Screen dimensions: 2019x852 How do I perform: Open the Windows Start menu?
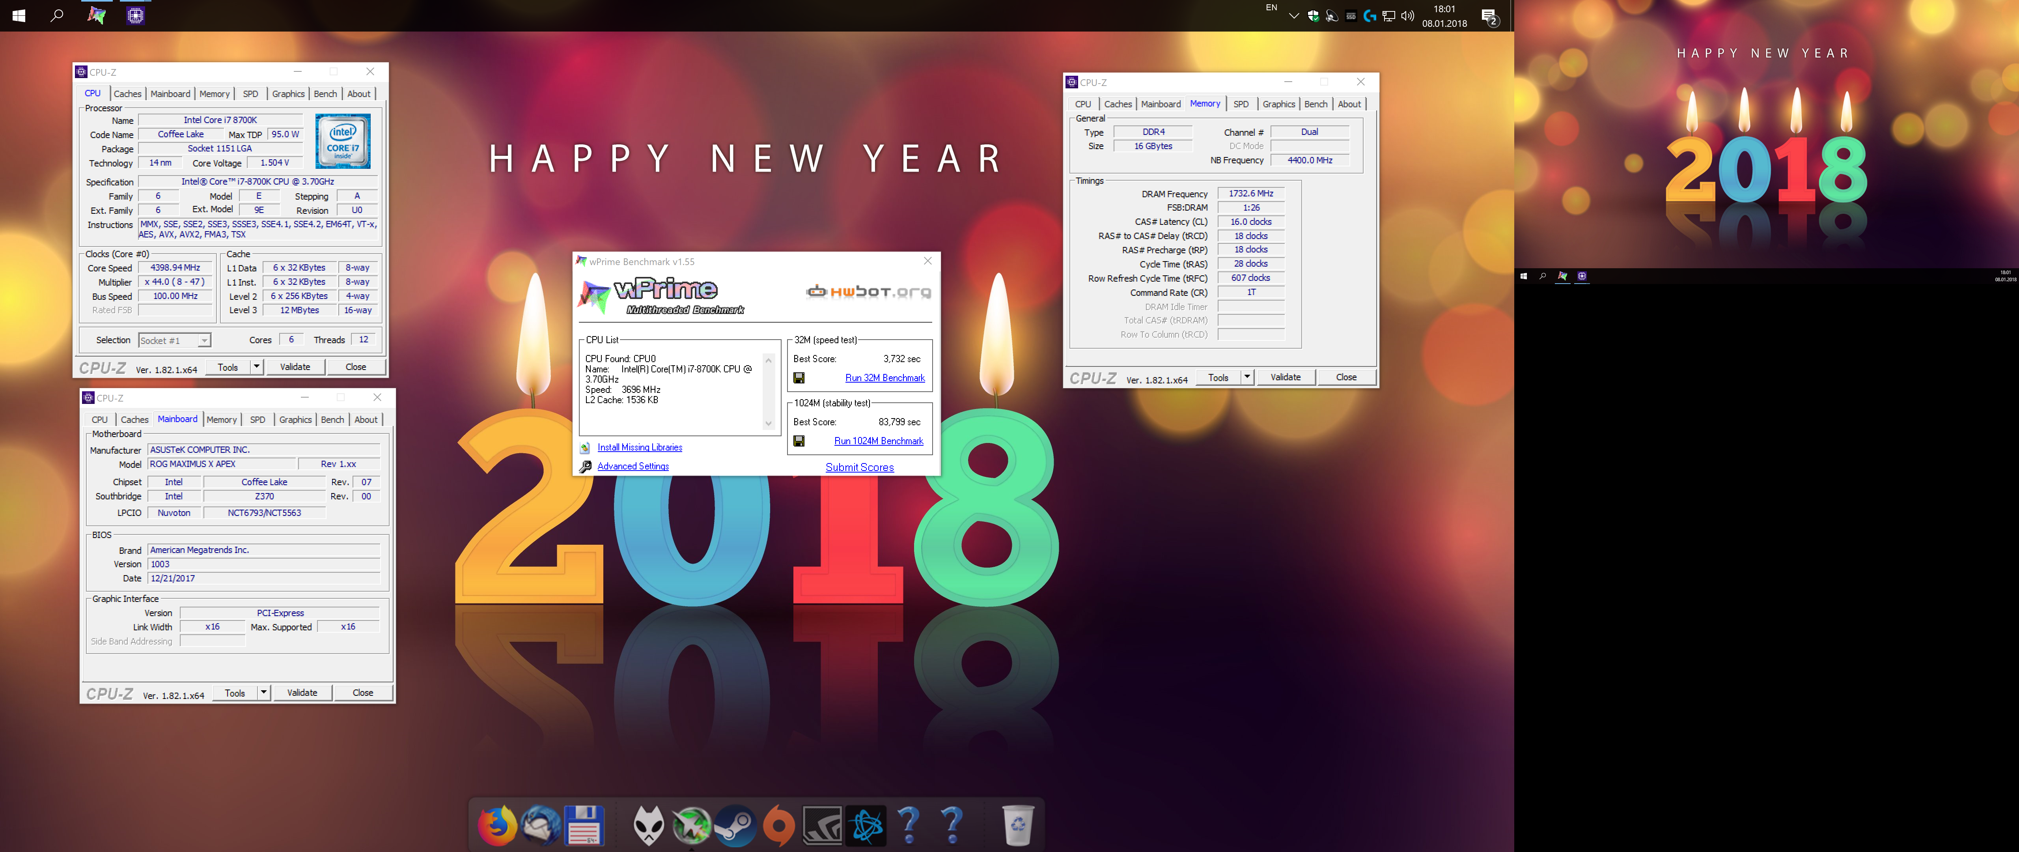point(19,16)
